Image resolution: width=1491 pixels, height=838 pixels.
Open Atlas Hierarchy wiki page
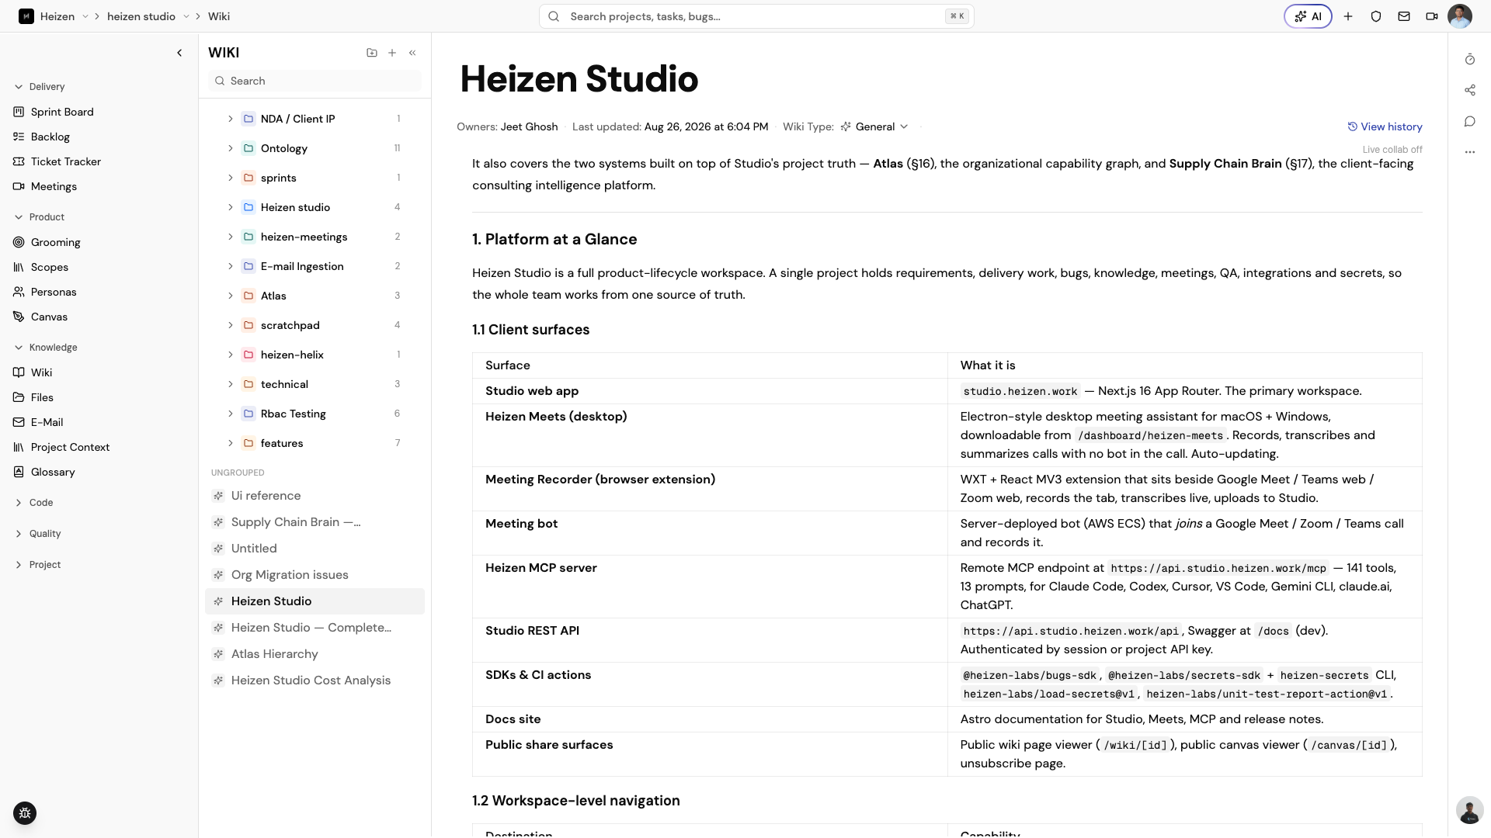(274, 654)
